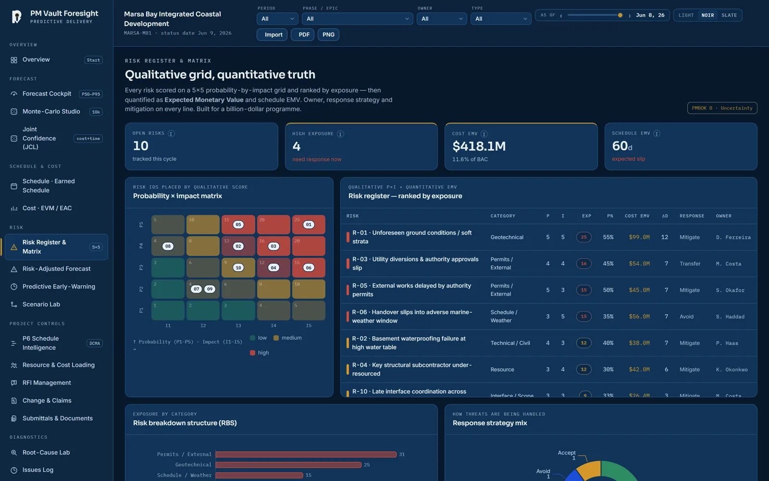Click the Risk-Adjusted Forecast triangle icon
769x481 pixels.
[x=14, y=269]
